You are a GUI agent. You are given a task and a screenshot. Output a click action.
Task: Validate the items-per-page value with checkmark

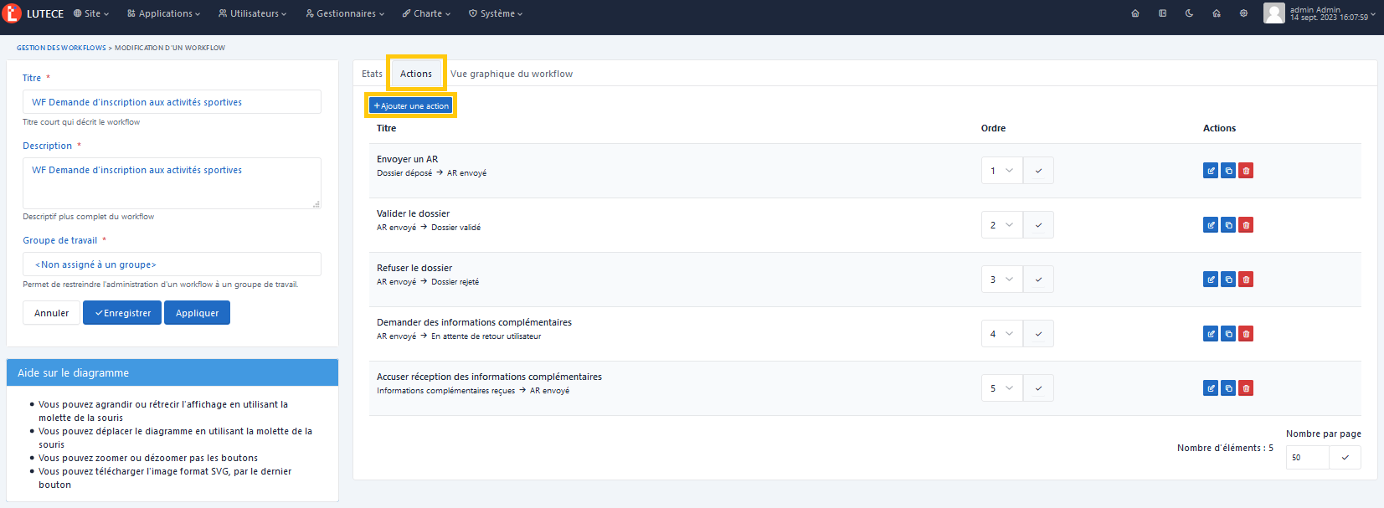pos(1345,458)
